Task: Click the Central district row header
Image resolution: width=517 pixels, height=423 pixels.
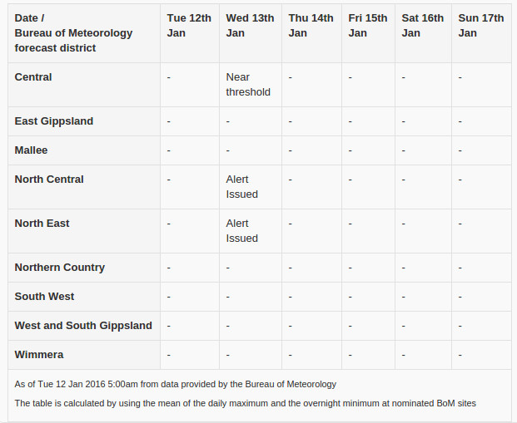Action: [x=33, y=77]
